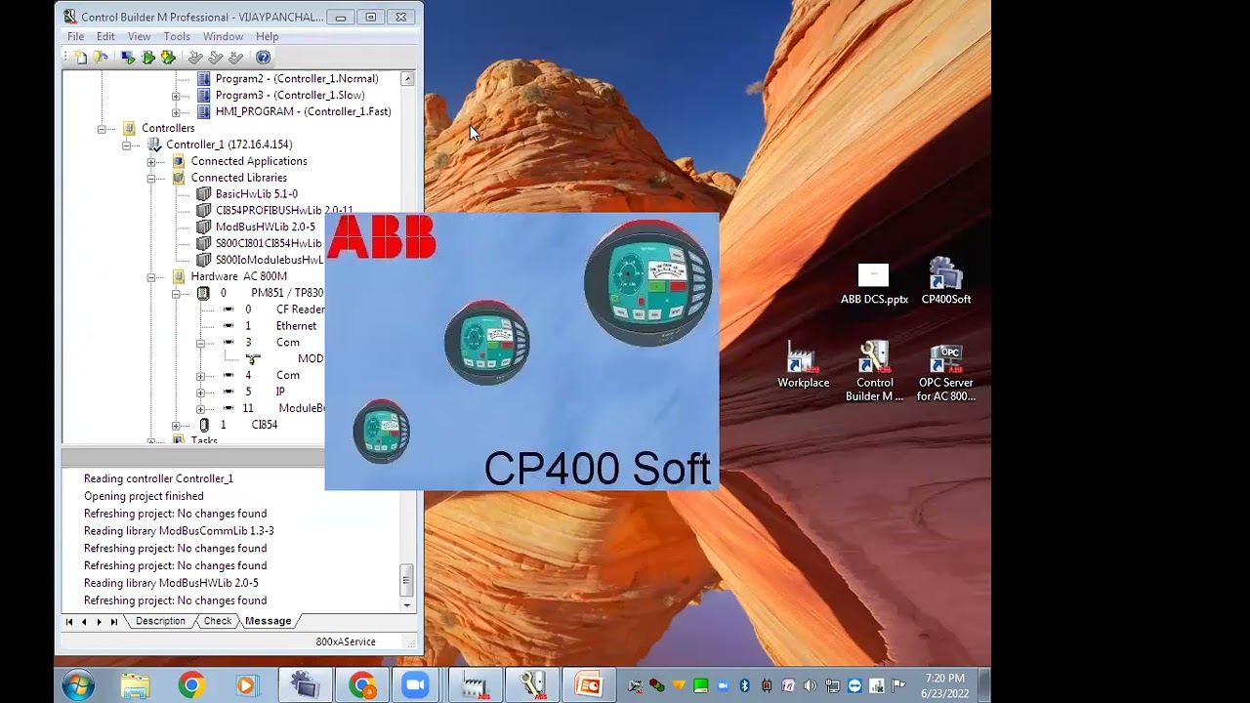1250x703 pixels.
Task: Click the Open Project toolbar icon
Action: (101, 58)
